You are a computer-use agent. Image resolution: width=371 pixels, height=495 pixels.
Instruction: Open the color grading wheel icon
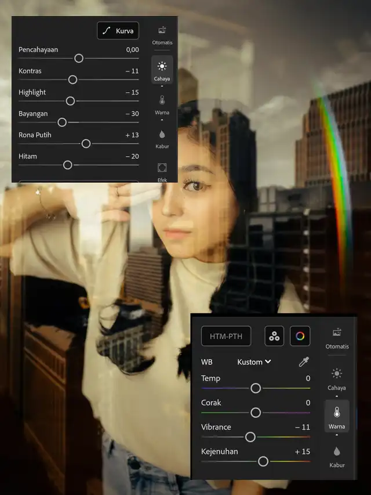pos(300,336)
